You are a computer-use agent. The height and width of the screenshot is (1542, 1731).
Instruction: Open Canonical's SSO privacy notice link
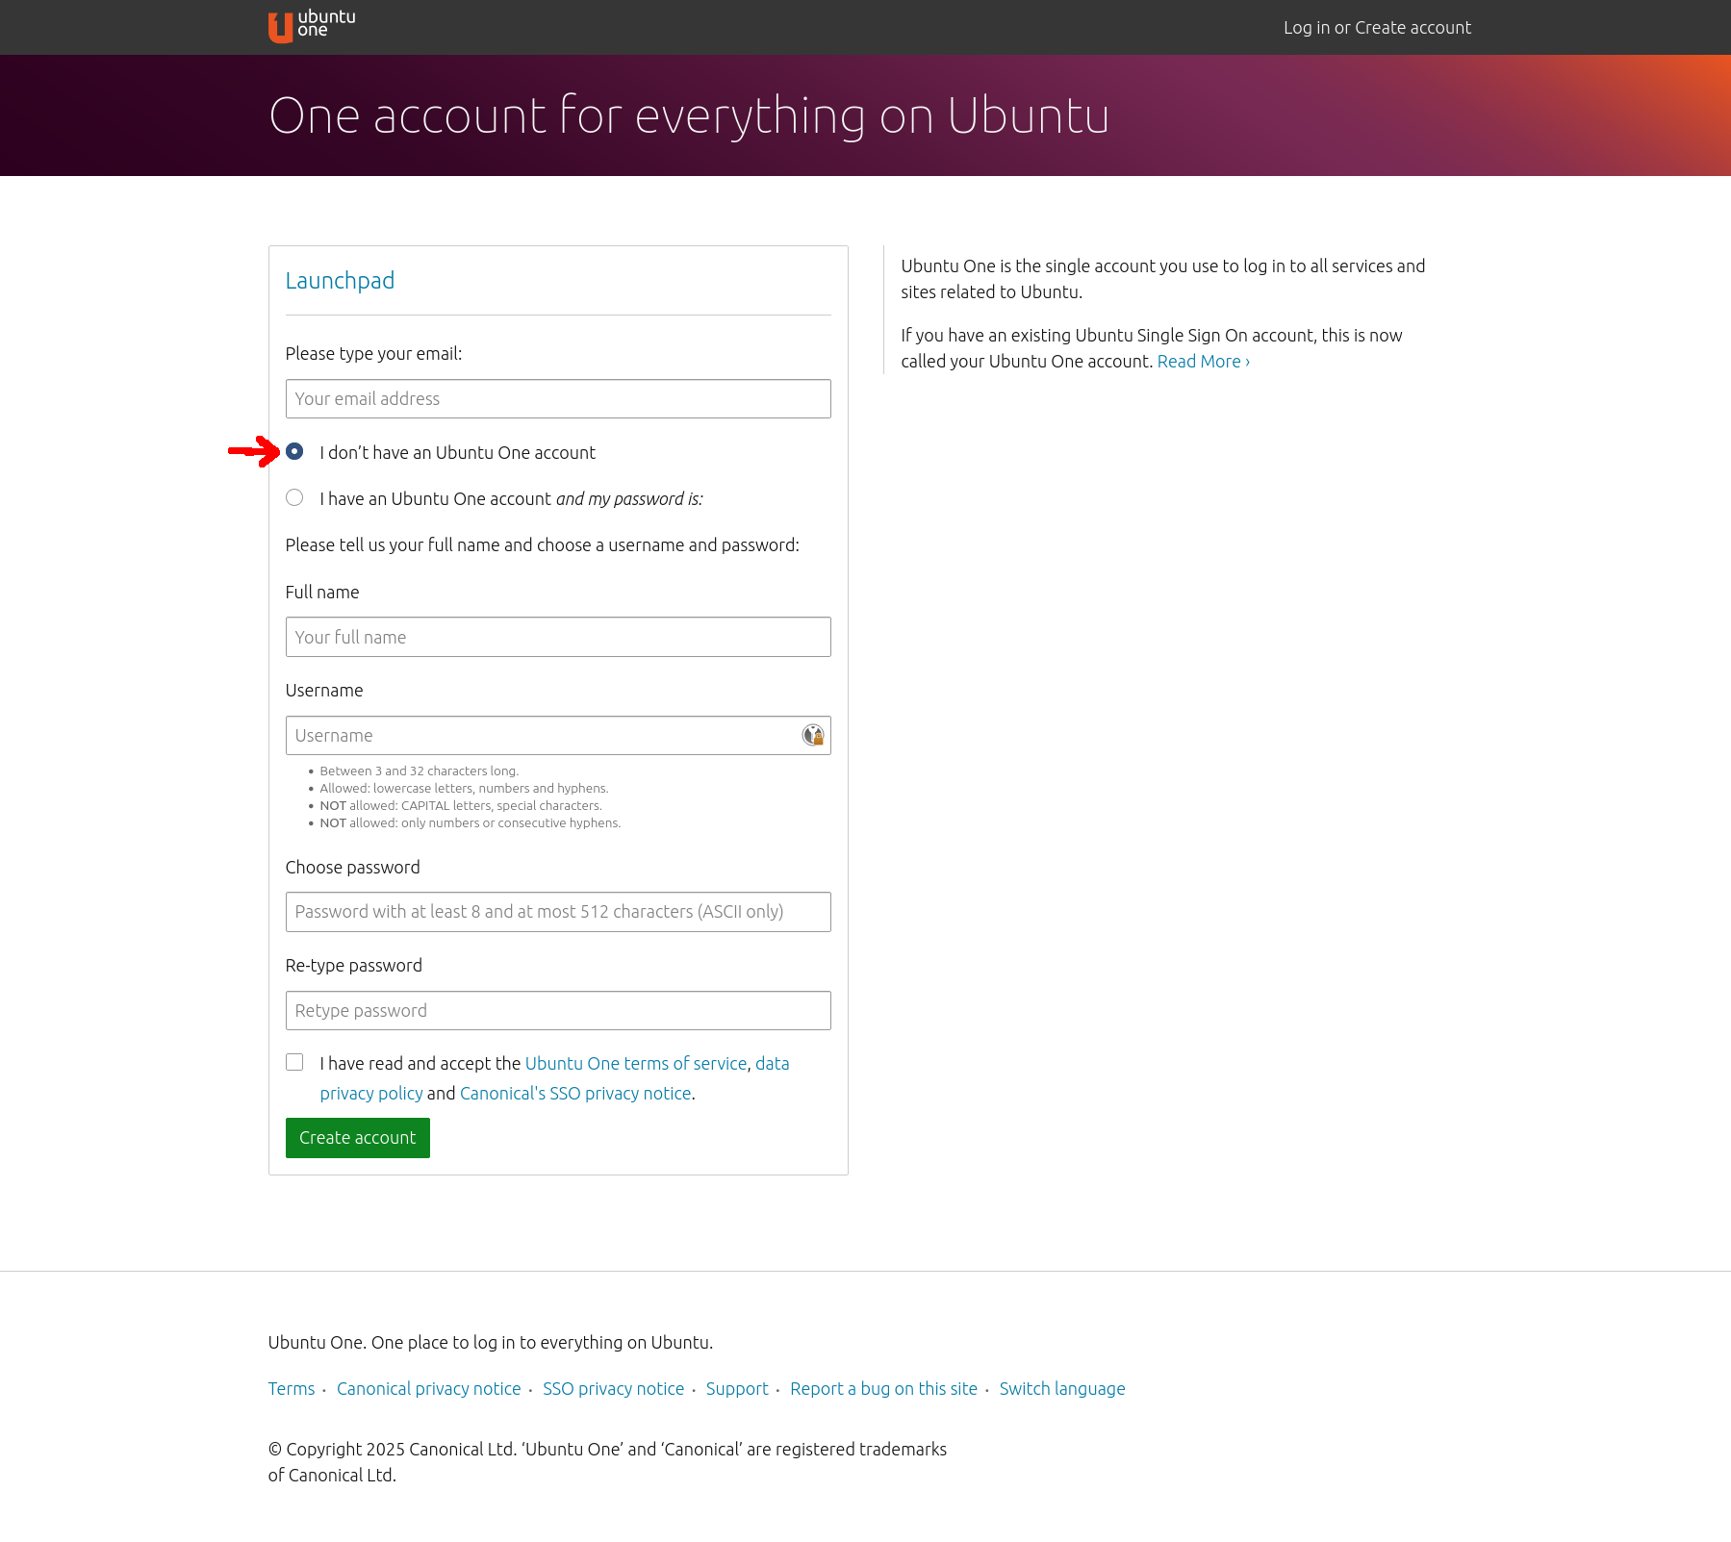tap(575, 1094)
